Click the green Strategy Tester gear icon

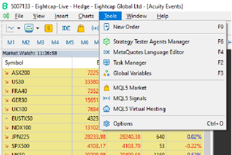click(107, 42)
